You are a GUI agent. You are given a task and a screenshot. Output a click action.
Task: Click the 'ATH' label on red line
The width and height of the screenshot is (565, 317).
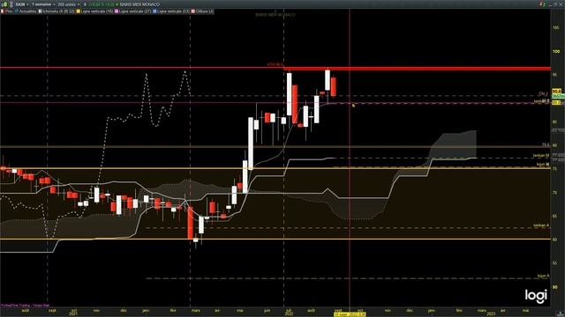275,64
